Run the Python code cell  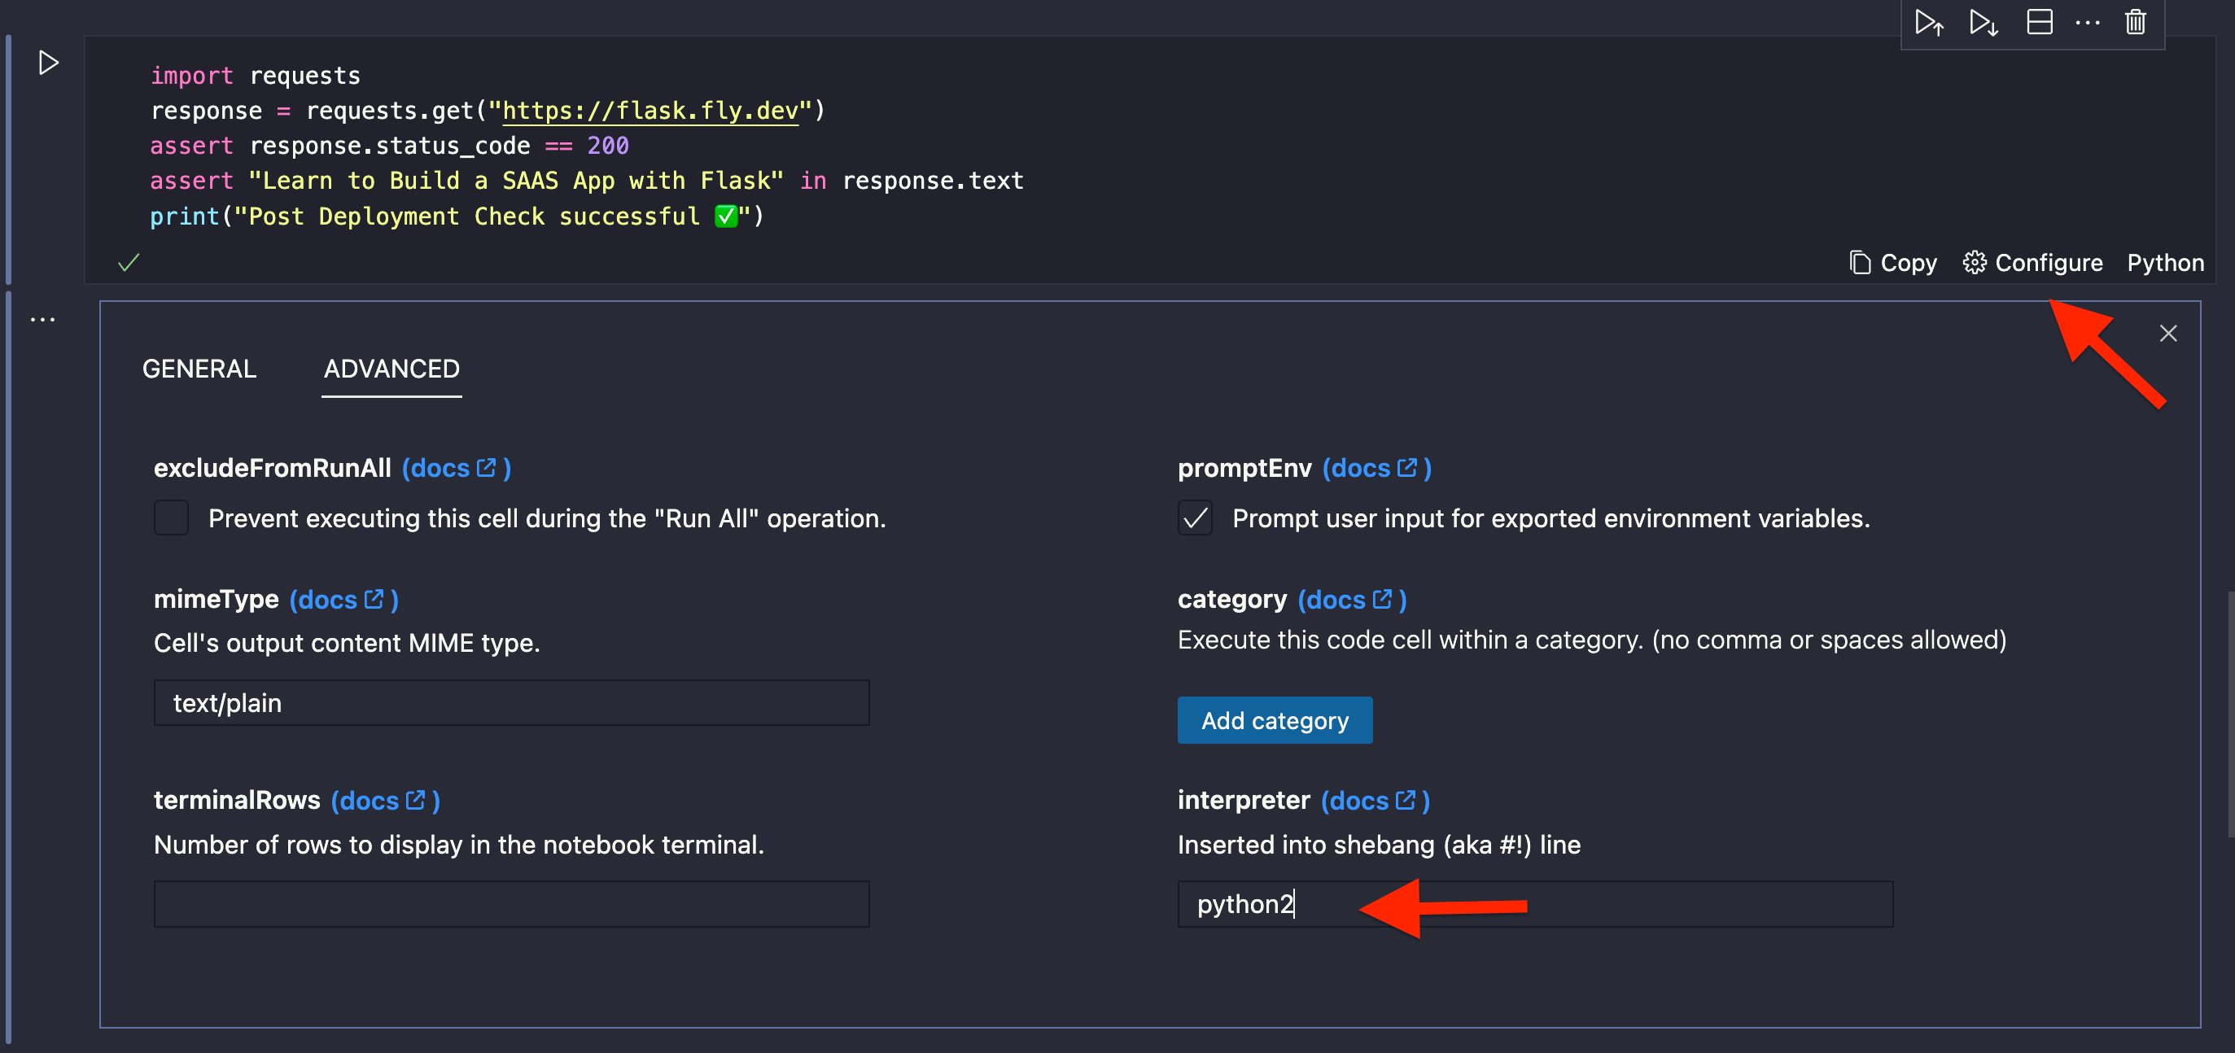pos(48,63)
